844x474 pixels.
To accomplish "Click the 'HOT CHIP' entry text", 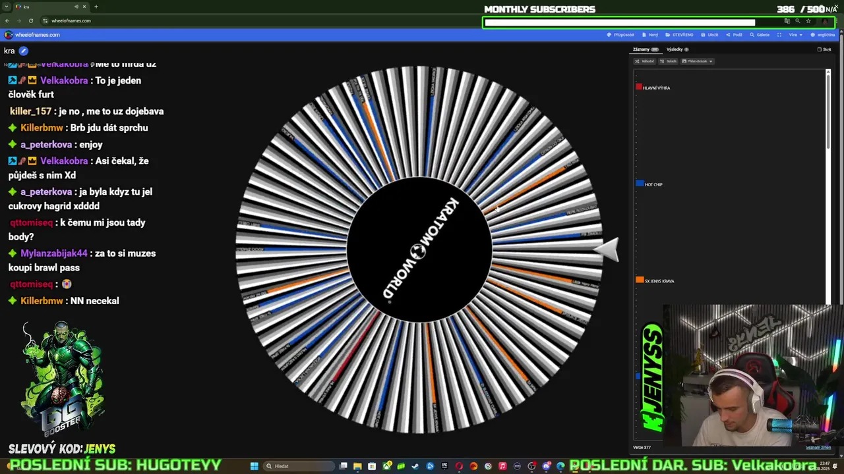I will click(653, 184).
